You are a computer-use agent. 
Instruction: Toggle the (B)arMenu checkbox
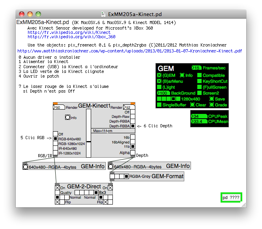[x=159, y=81]
